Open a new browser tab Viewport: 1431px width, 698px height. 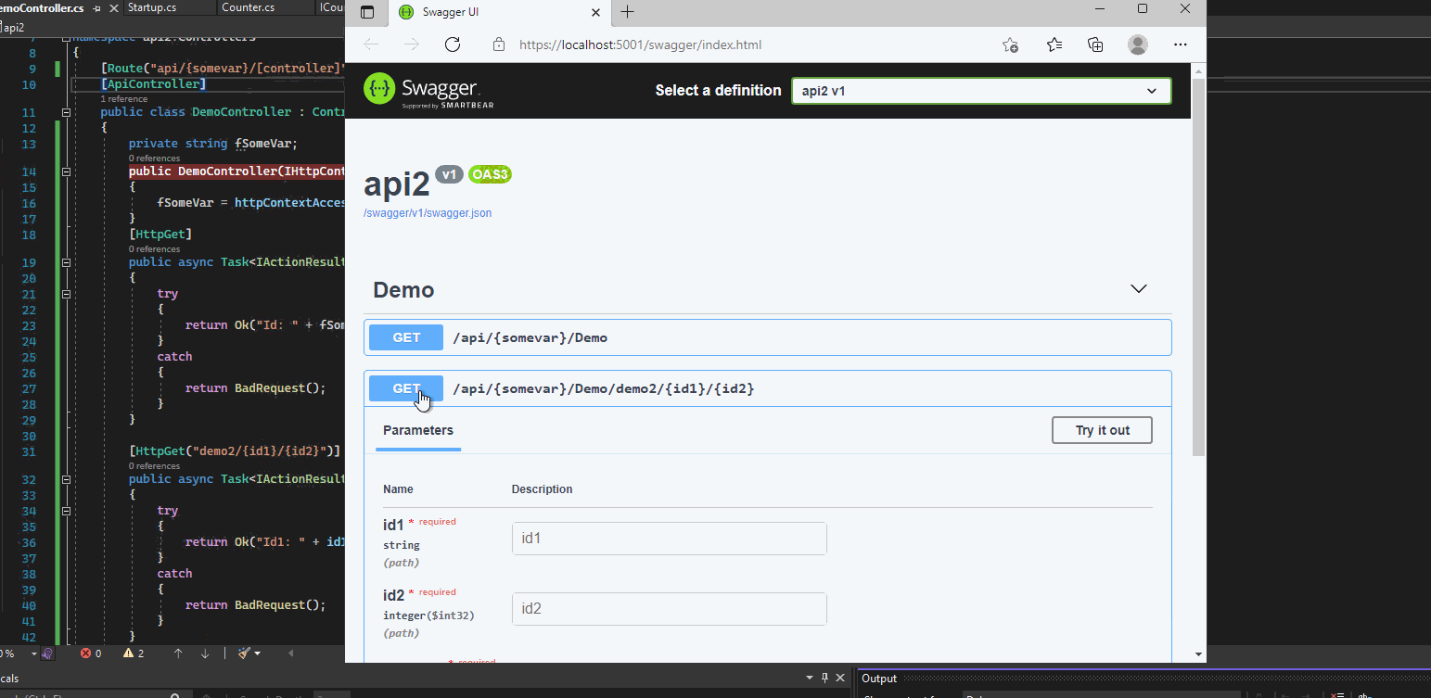click(x=627, y=12)
